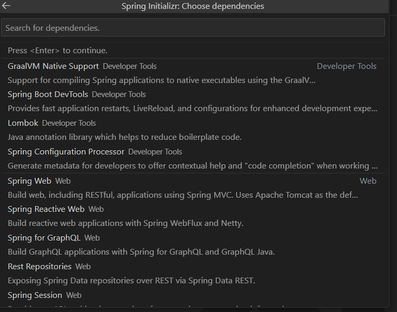Click the Web group label at right
The height and width of the screenshot is (312, 397).
tap(368, 181)
